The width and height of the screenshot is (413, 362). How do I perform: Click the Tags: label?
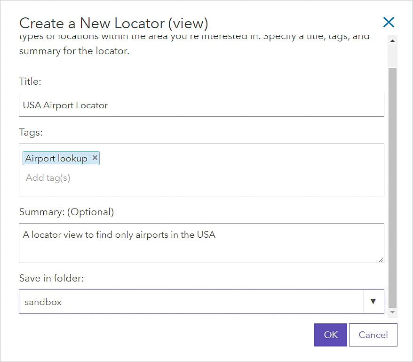click(31, 132)
